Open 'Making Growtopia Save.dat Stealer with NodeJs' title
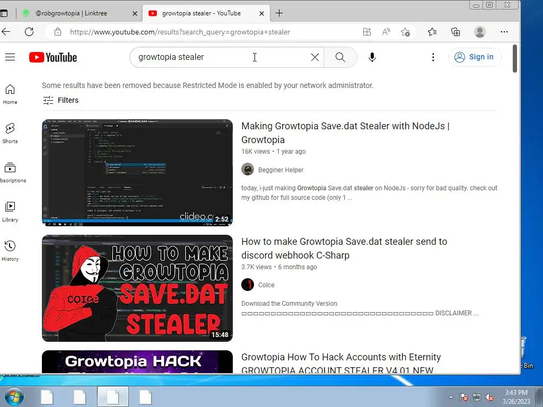The width and height of the screenshot is (543, 407). 345,133
